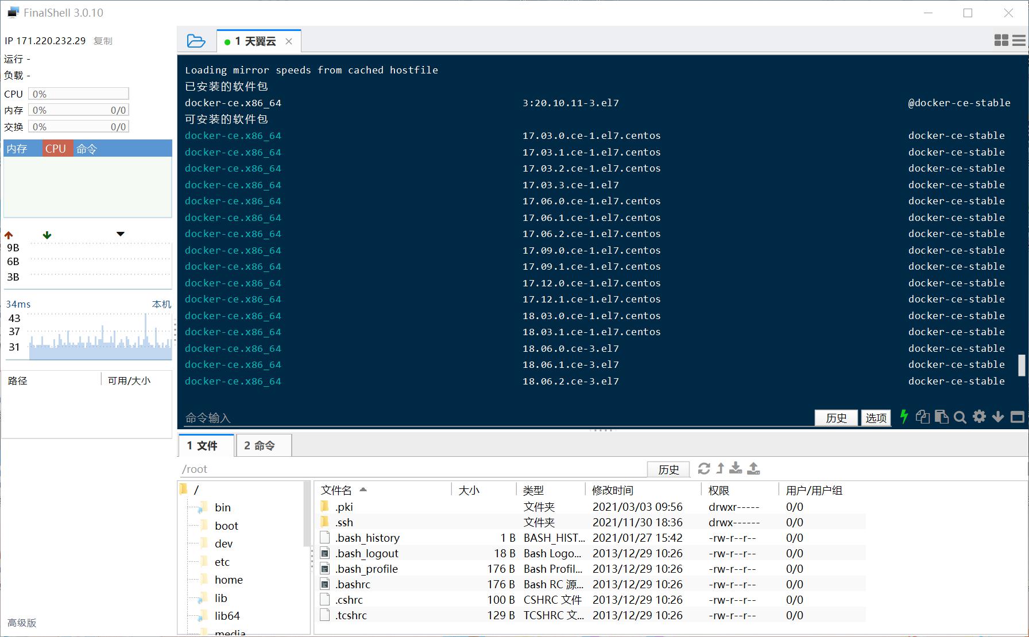Click the upload speed up-arrow icon
Image resolution: width=1029 pixels, height=637 pixels.
(9, 235)
